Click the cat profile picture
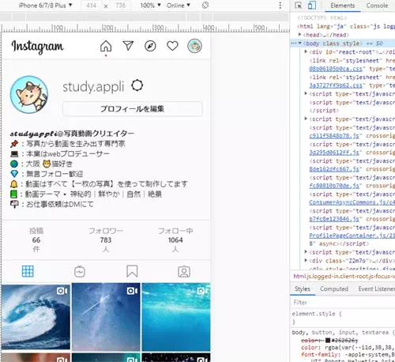This screenshot has height=362, width=395. [x=29, y=95]
